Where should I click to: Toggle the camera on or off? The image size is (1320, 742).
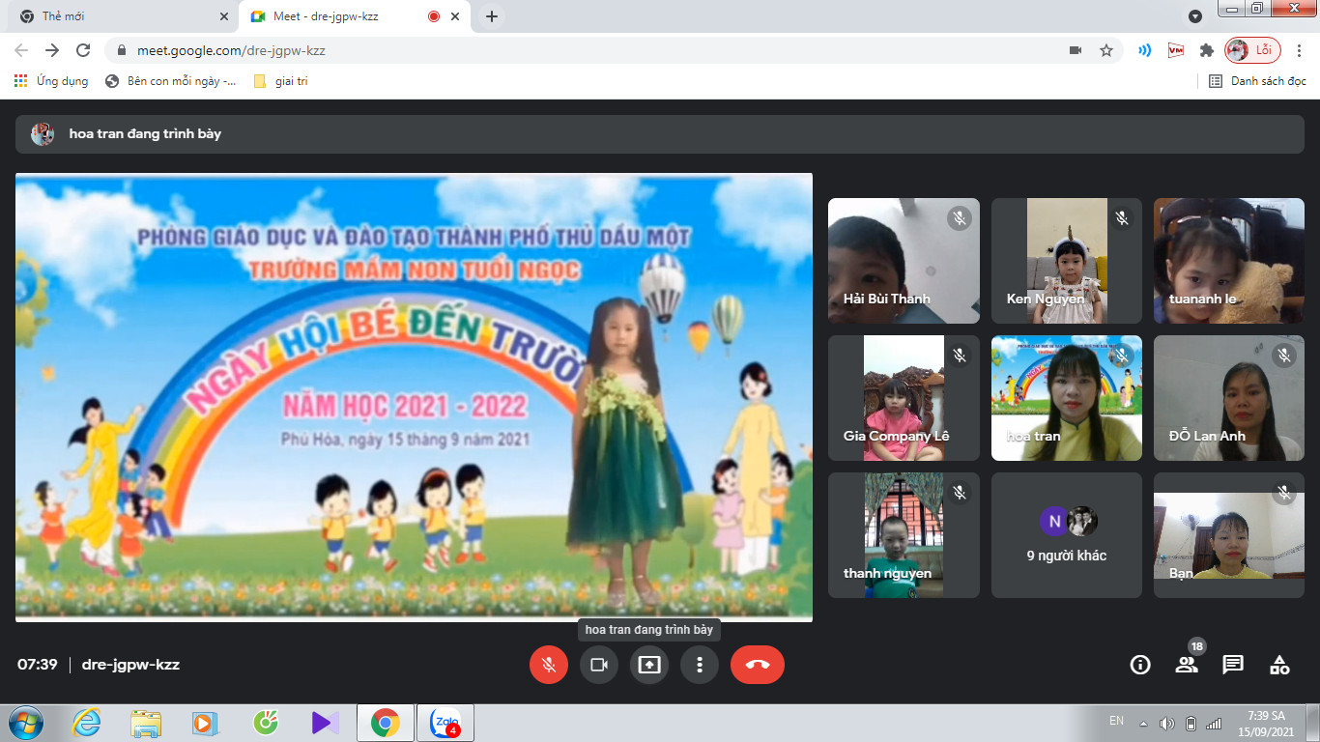[x=599, y=665]
